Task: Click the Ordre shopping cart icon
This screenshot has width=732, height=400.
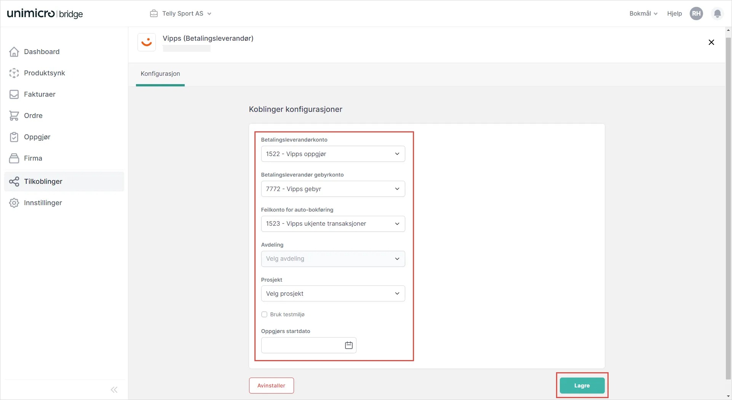Action: click(x=14, y=116)
